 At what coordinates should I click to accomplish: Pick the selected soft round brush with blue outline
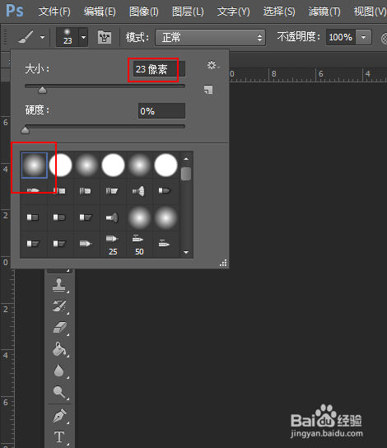[35, 166]
